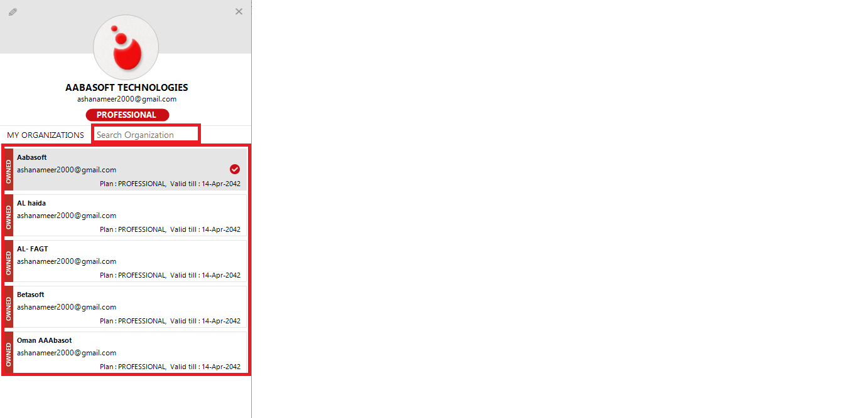854x418 pixels.
Task: Click the OWNED tag beside Betasoft
Action: (9, 306)
